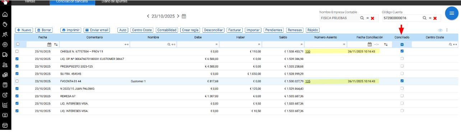The width and height of the screenshot is (461, 137).
Task: Open the stacked coins sidebar icon
Action: pos(5,75)
